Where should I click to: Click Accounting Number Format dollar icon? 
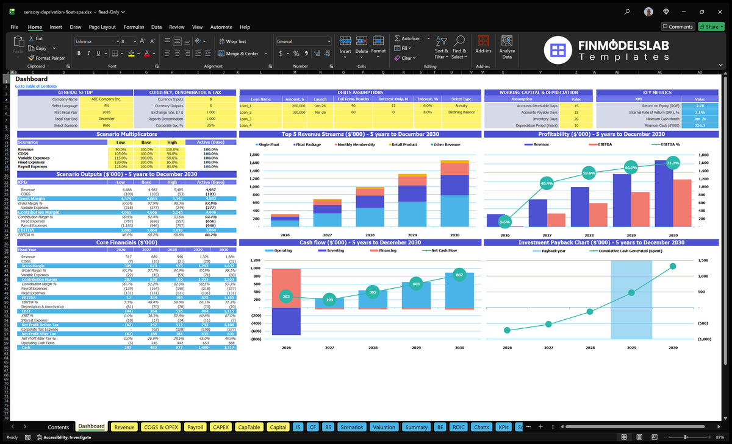coord(281,54)
